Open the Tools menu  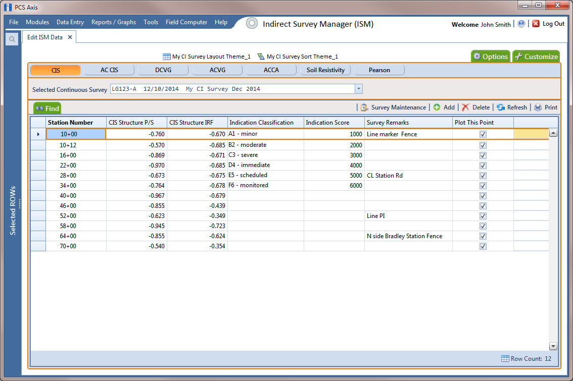coord(151,22)
